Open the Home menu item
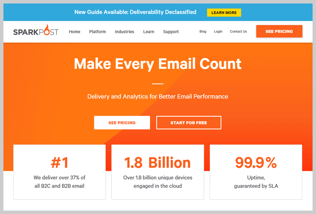Screen dimensions: 316x214 pyautogui.click(x=75, y=32)
